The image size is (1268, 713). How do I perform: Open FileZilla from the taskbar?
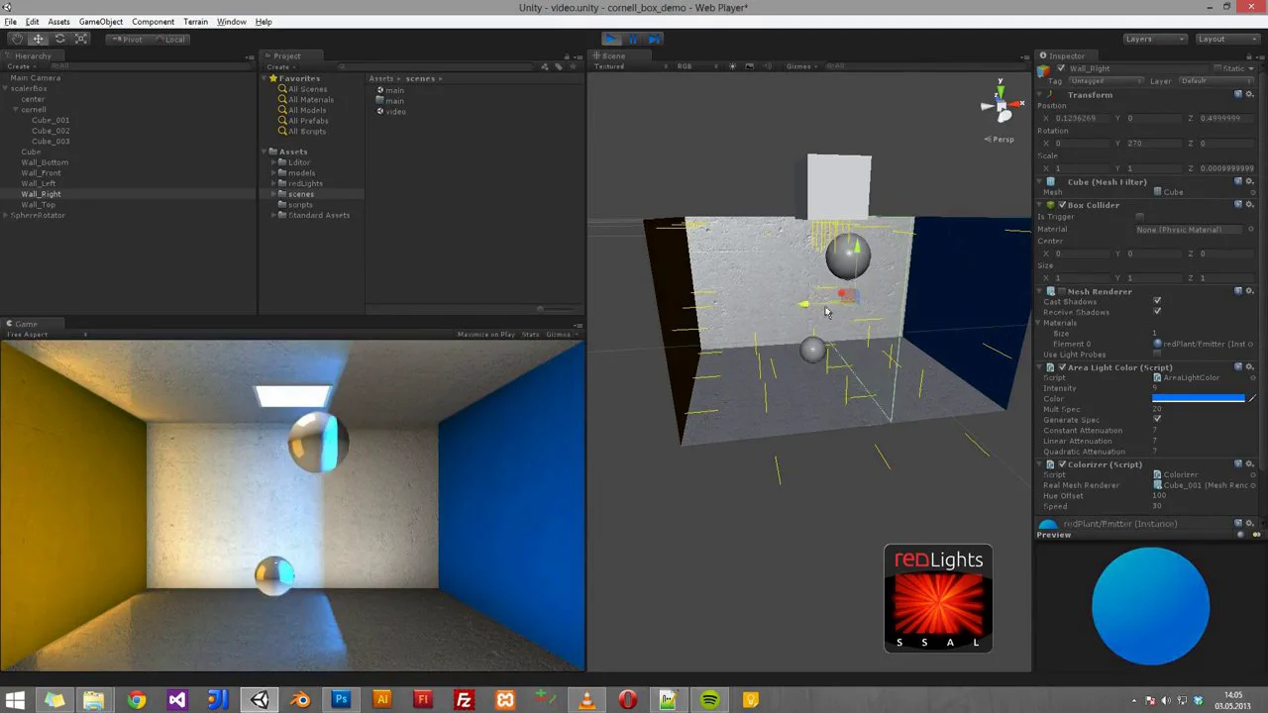click(x=464, y=700)
